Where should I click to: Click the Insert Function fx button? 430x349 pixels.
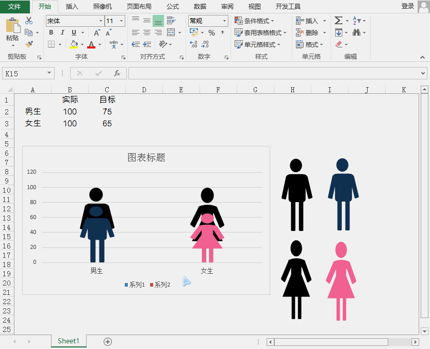[117, 73]
